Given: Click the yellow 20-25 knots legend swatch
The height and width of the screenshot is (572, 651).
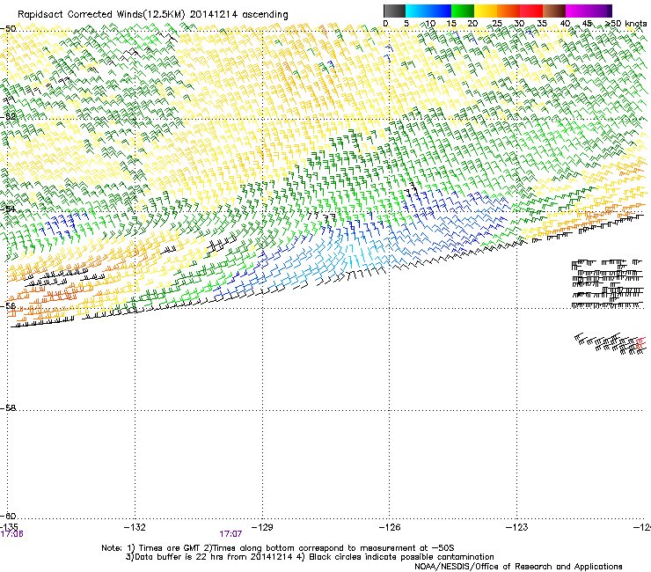Looking at the screenshot, I should (486, 11).
